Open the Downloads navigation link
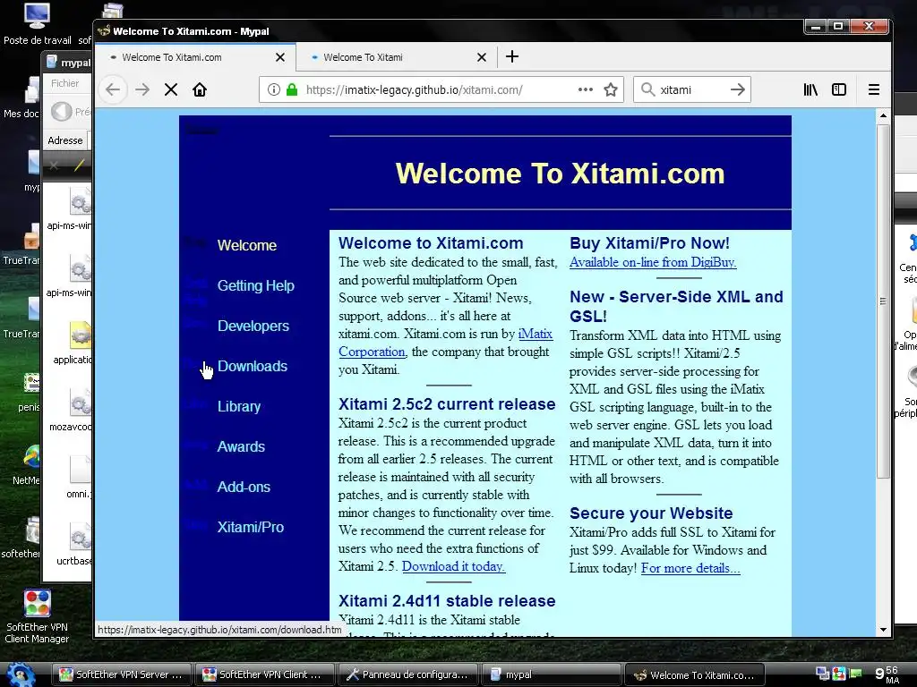 pyautogui.click(x=252, y=366)
